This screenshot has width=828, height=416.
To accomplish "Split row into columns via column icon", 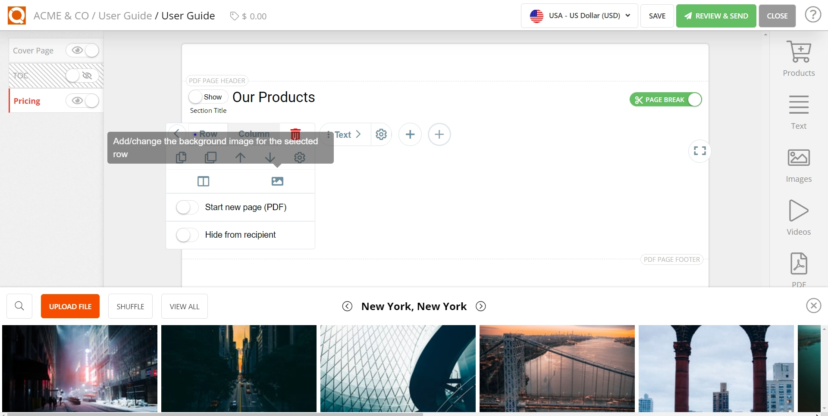I will [x=203, y=181].
